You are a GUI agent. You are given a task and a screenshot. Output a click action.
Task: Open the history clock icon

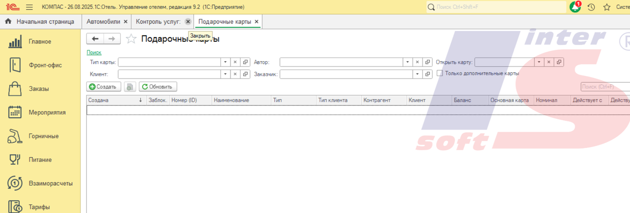[591, 7]
